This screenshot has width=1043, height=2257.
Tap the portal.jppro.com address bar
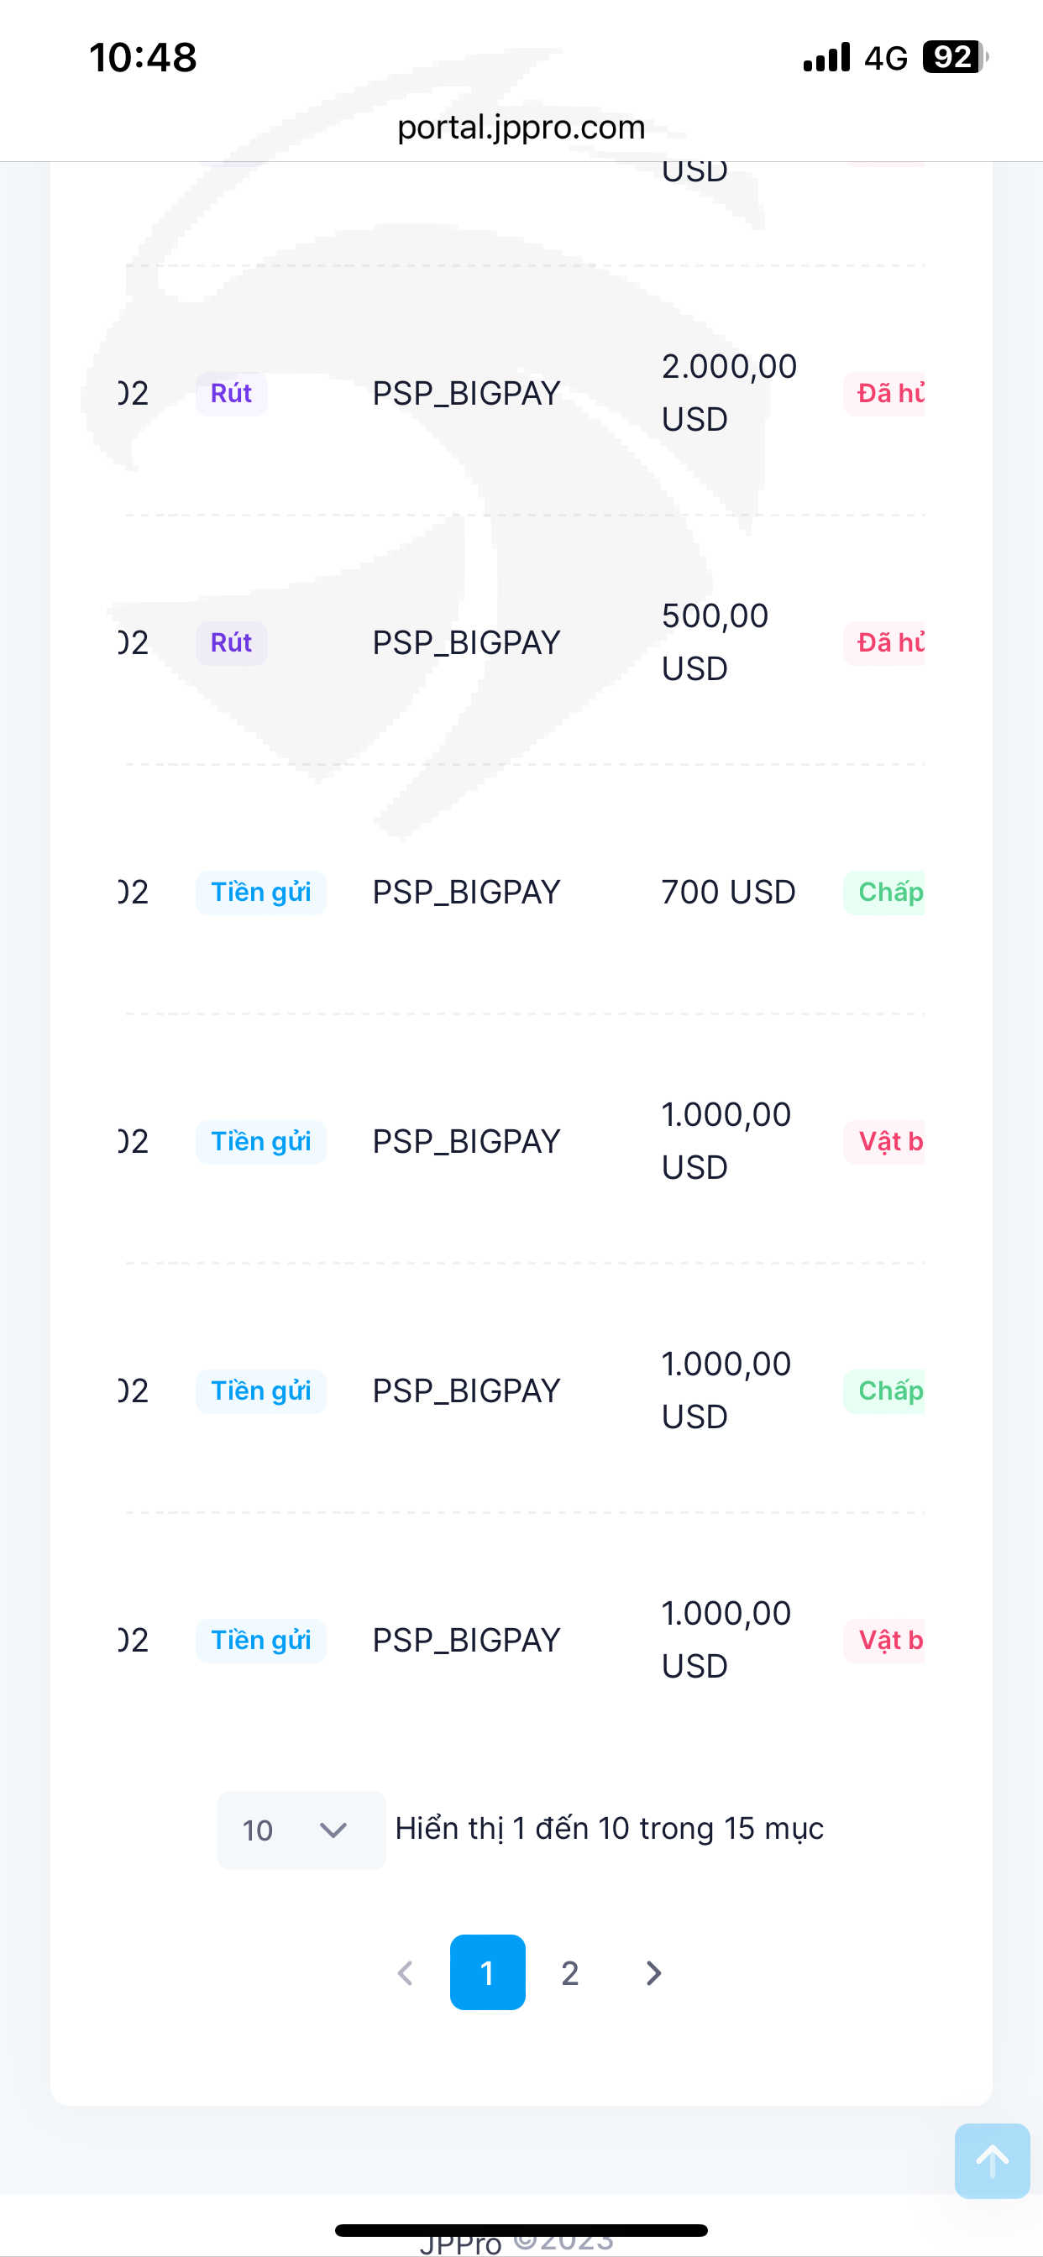(x=521, y=127)
